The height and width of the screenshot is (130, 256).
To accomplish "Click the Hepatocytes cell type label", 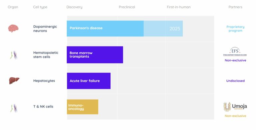I will point(44,81).
